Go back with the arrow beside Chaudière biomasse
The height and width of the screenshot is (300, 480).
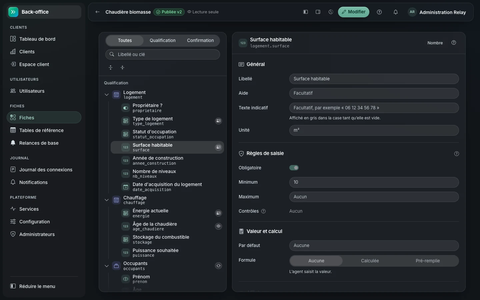tap(97, 12)
